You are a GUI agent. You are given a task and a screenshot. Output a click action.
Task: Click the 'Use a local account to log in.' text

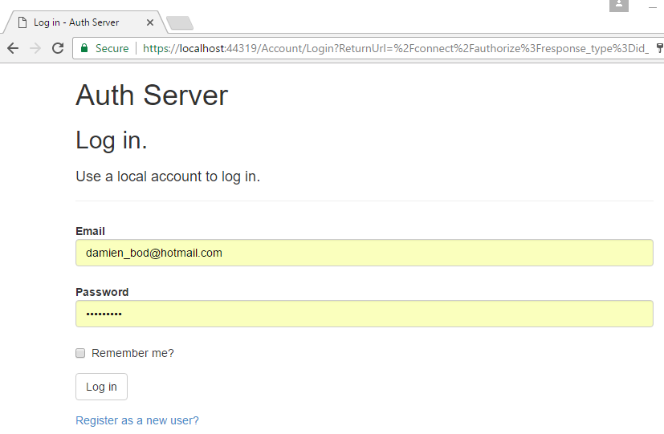coord(168,176)
